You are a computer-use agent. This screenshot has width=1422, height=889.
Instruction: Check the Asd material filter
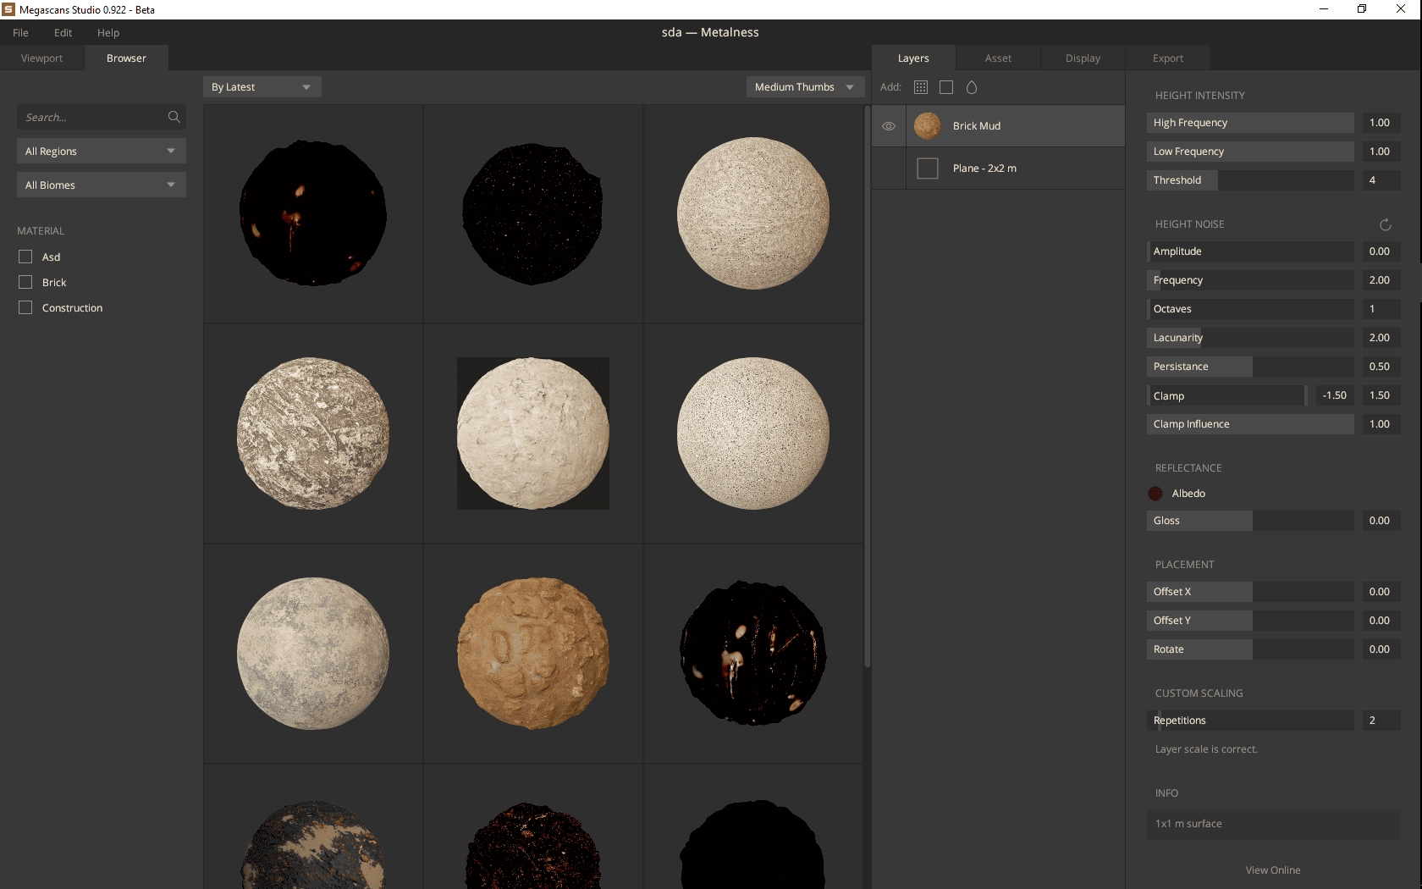point(25,257)
